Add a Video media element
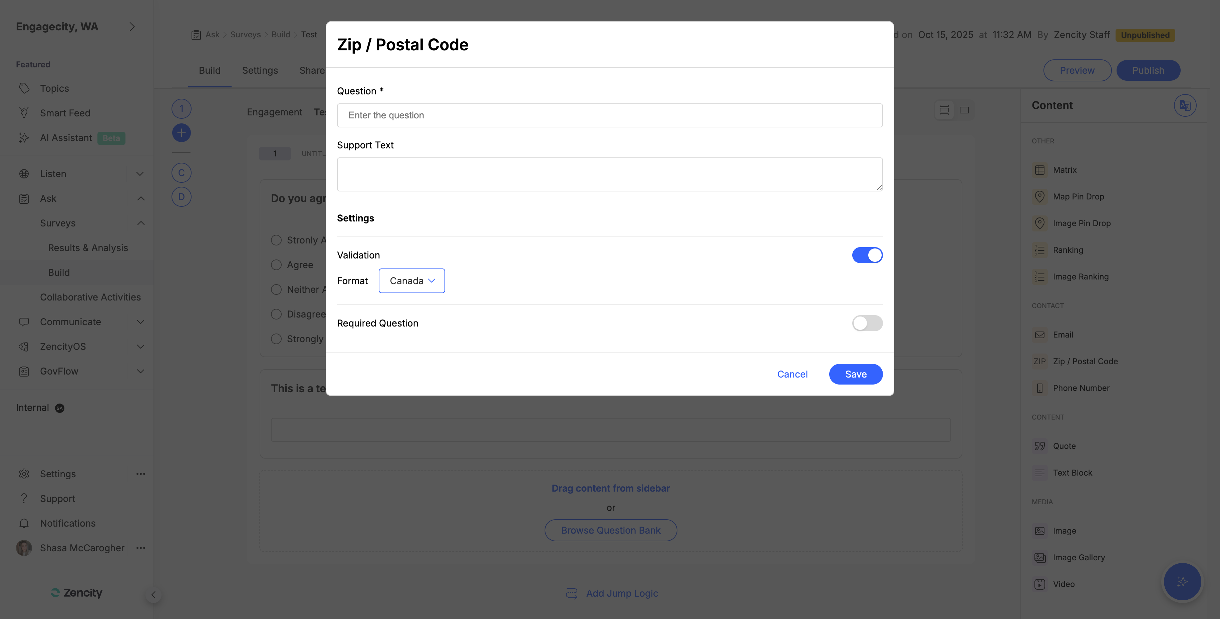The image size is (1220, 619). 1064,584
